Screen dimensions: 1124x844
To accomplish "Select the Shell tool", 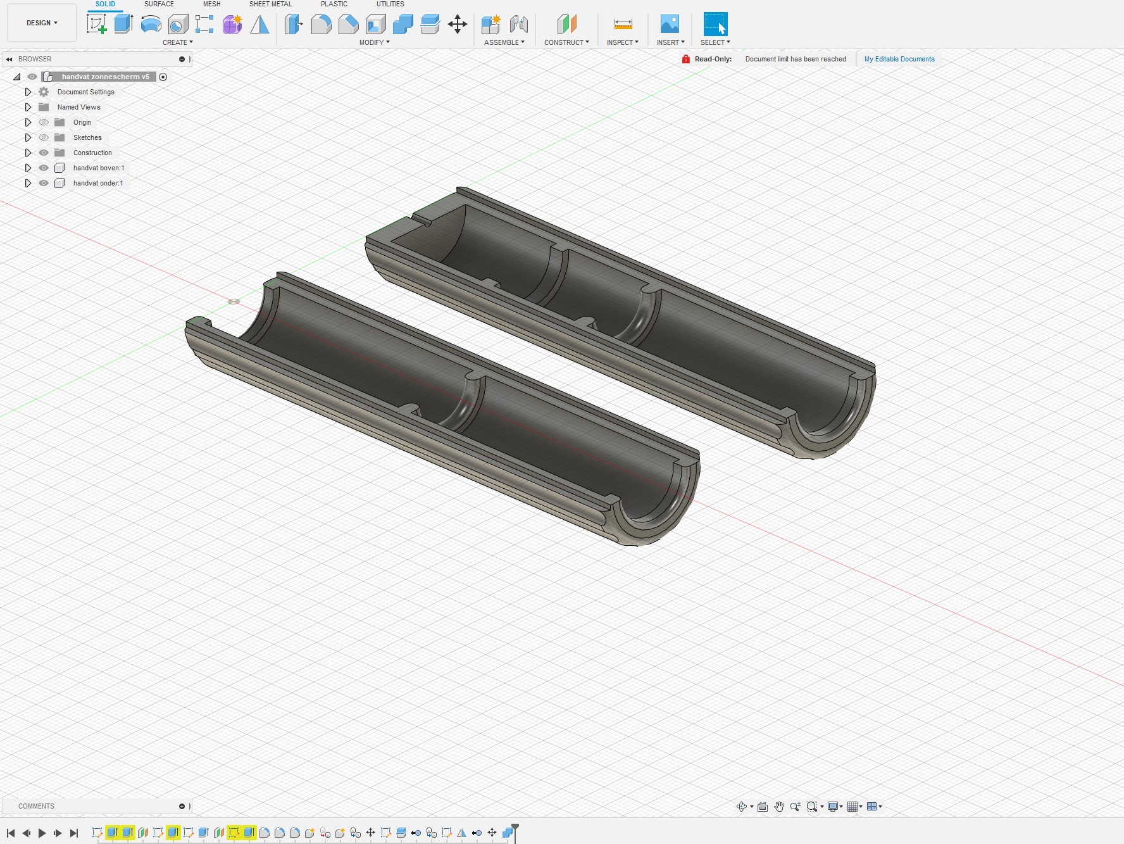I will click(375, 25).
